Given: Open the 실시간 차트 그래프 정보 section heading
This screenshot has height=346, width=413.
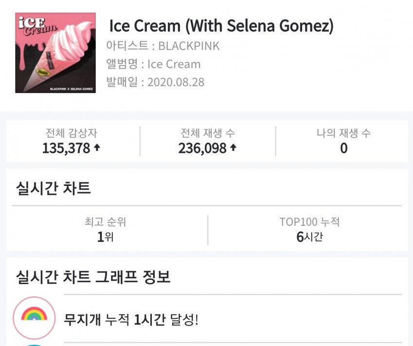Looking at the screenshot, I should tap(93, 277).
